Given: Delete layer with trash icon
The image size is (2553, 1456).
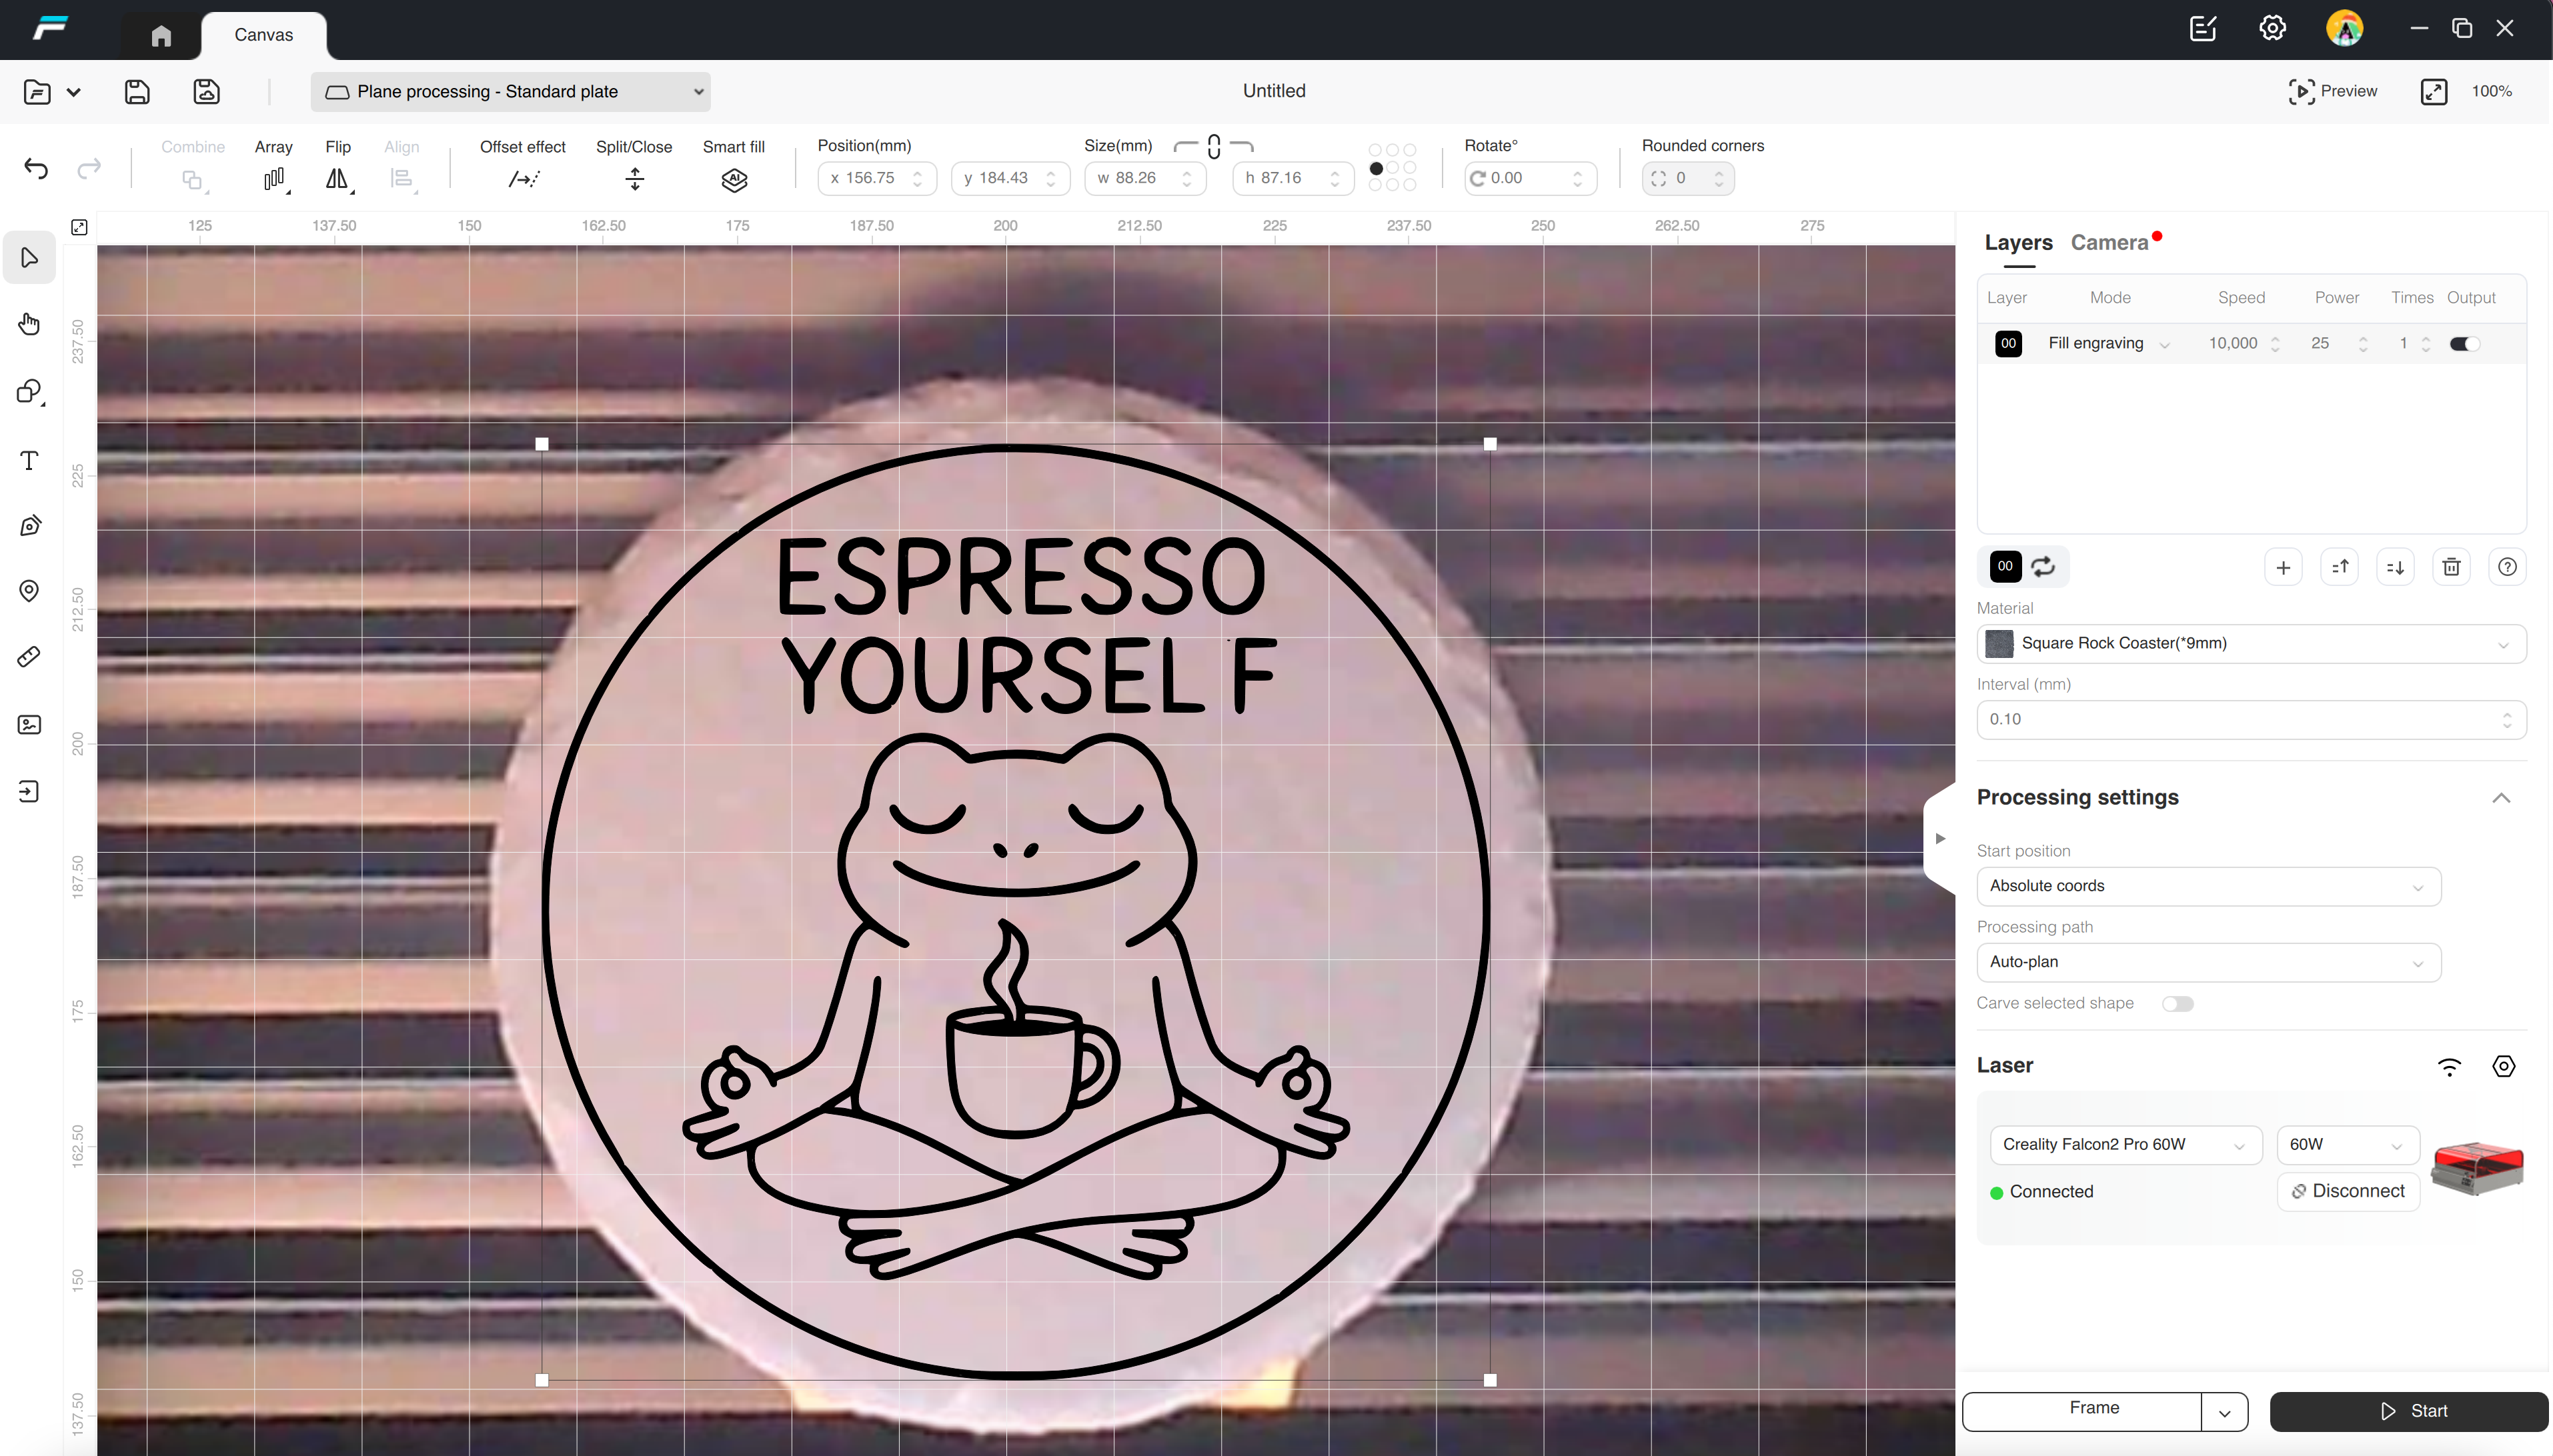Looking at the screenshot, I should point(2451,567).
